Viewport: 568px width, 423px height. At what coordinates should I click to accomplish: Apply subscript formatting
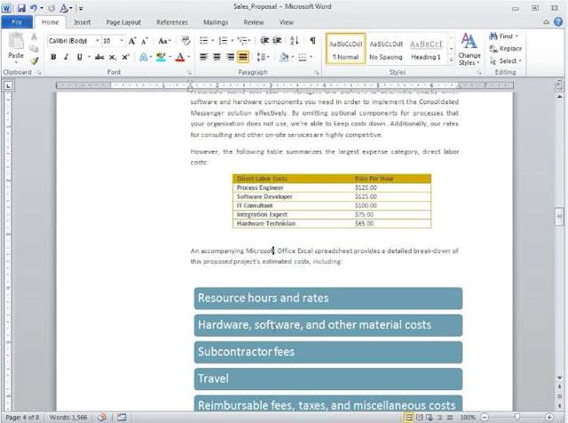[113, 58]
